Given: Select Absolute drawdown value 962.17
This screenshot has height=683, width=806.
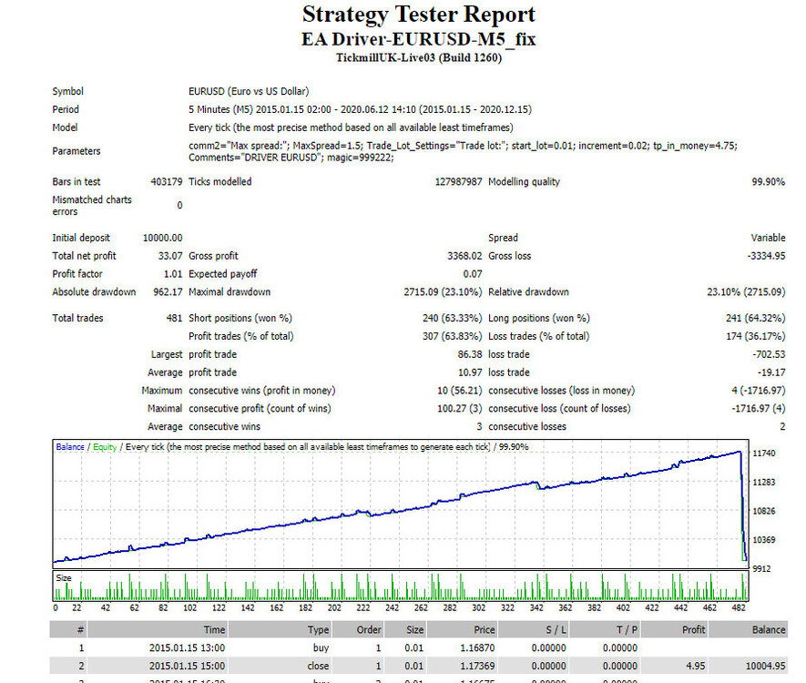Looking at the screenshot, I should pos(168,292).
